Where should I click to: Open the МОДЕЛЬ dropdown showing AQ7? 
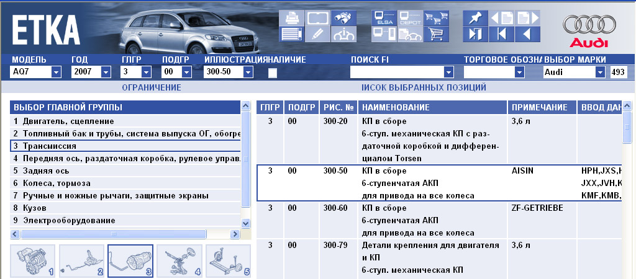point(56,72)
